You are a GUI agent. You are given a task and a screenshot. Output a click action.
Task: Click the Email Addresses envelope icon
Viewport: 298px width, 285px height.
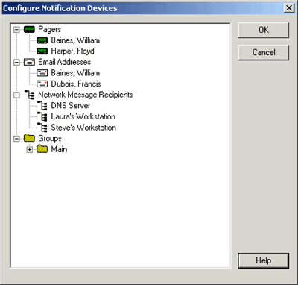[29, 62]
